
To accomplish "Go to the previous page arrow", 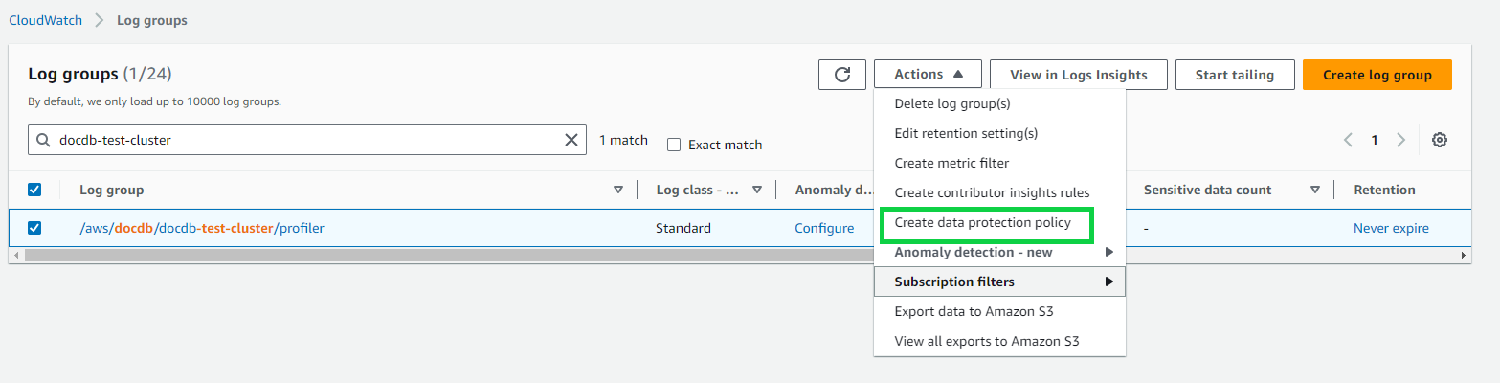I will point(1348,140).
